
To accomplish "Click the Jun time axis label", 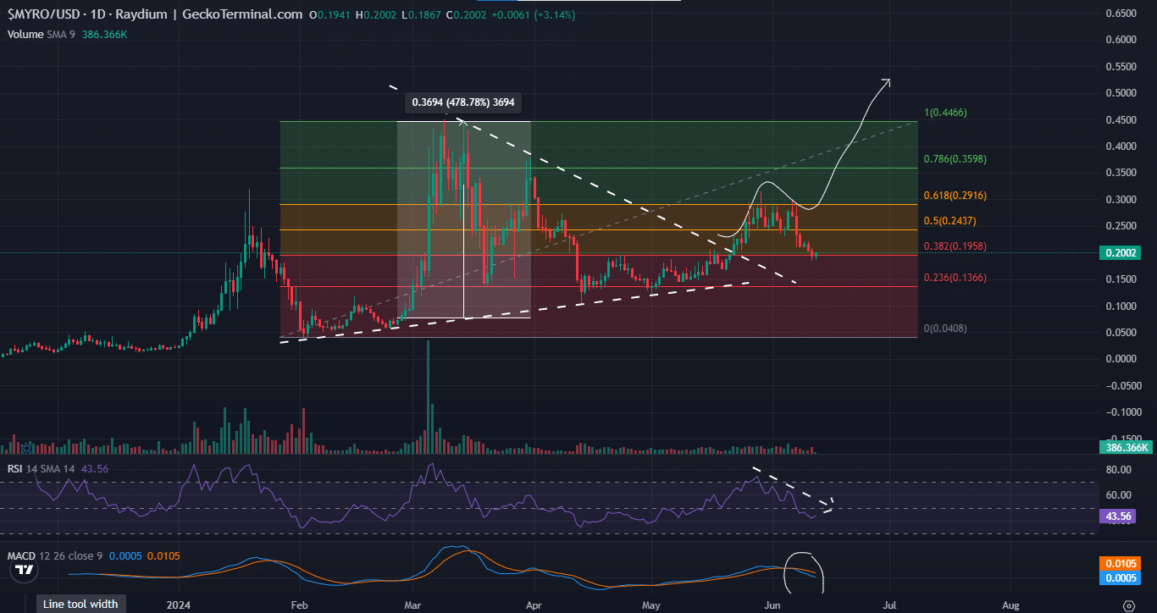I will click(772, 605).
